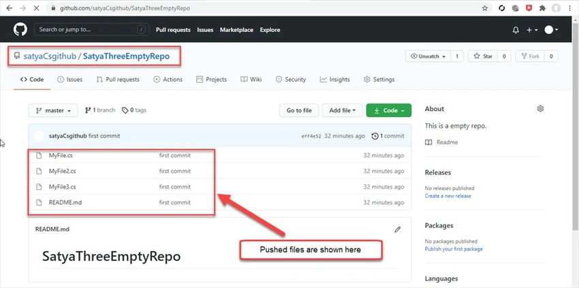579x288 pixels.
Task: Star the repository
Action: (x=483, y=56)
